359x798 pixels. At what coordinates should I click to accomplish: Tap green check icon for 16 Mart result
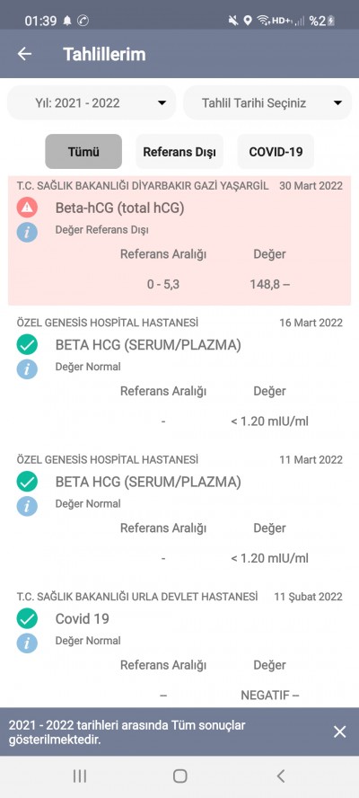pos(27,345)
